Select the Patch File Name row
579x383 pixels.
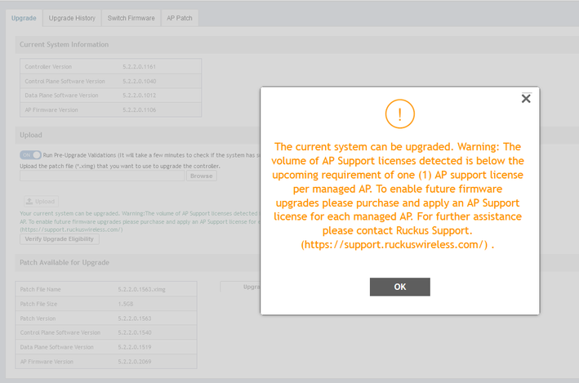click(x=106, y=290)
